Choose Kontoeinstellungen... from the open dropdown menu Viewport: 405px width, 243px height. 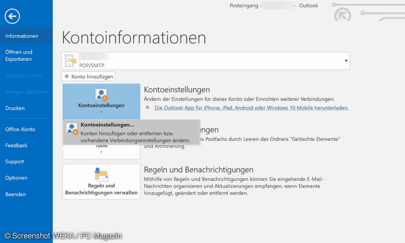(132, 132)
